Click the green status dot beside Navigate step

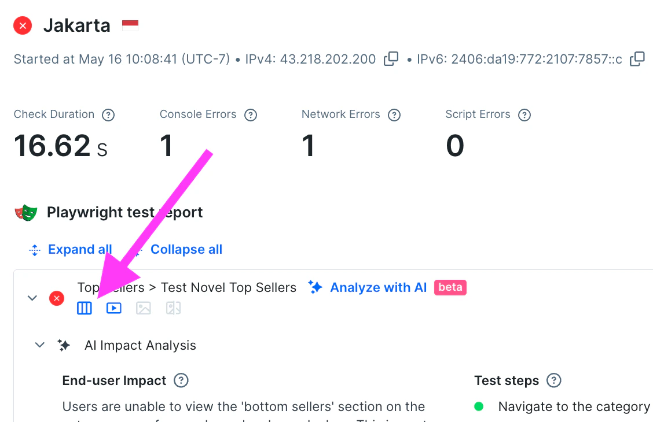[479, 406]
